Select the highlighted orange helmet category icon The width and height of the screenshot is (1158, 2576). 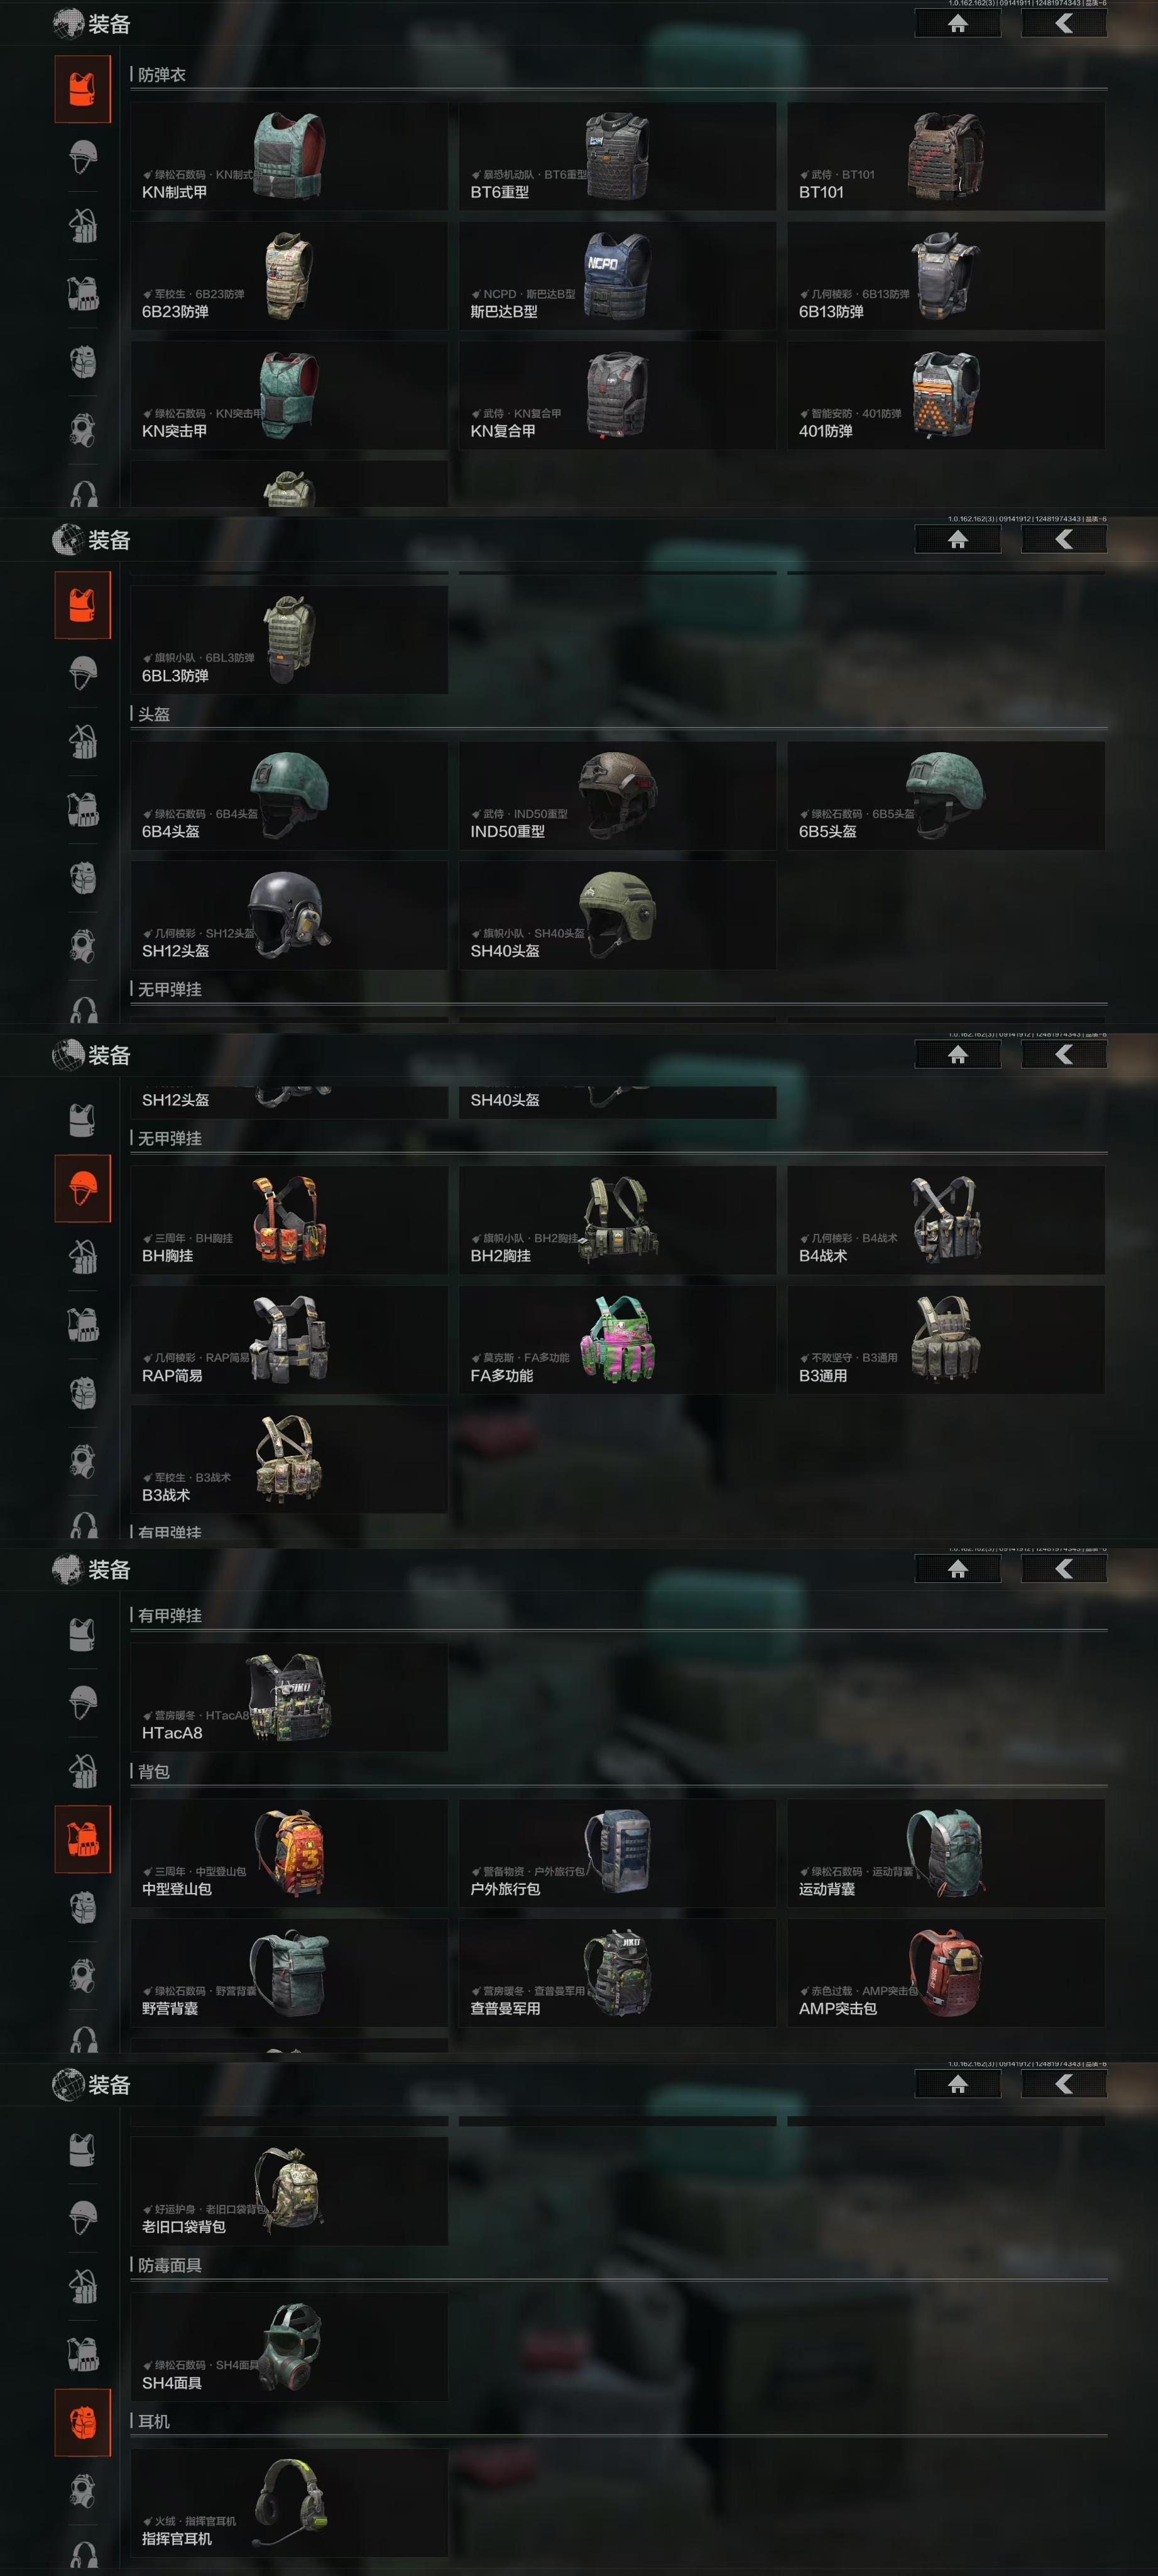[x=82, y=1188]
